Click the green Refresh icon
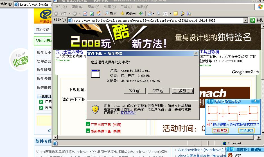The image size is (264, 157). coord(92,13)
